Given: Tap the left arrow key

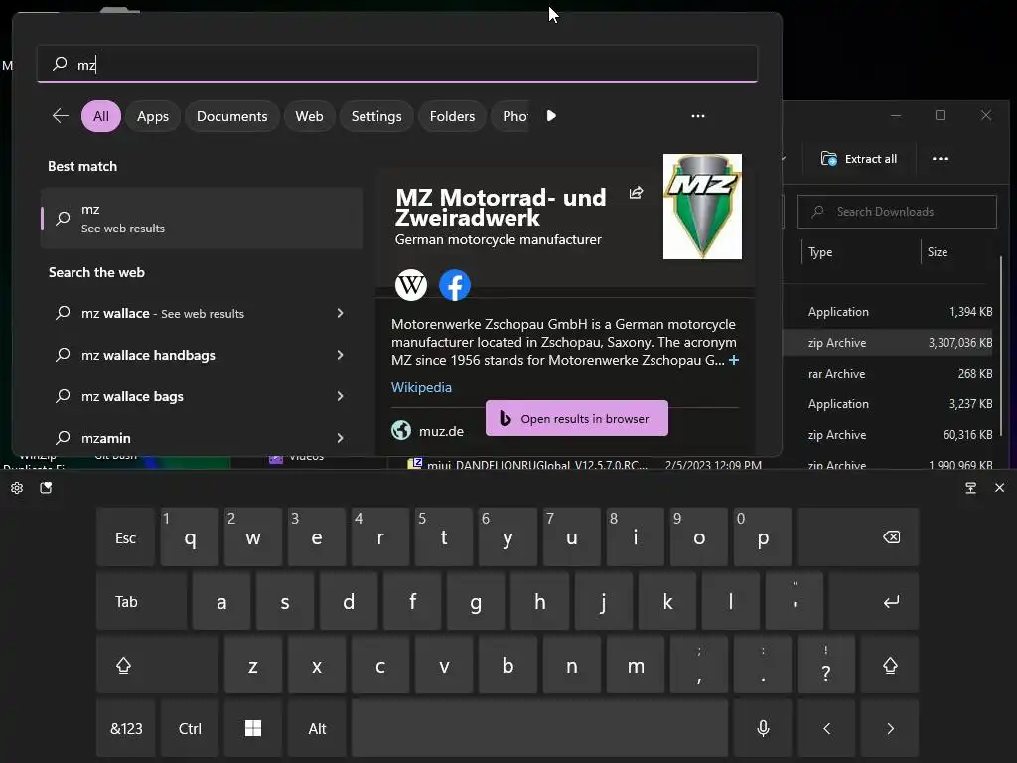Looking at the screenshot, I should coord(826,728).
